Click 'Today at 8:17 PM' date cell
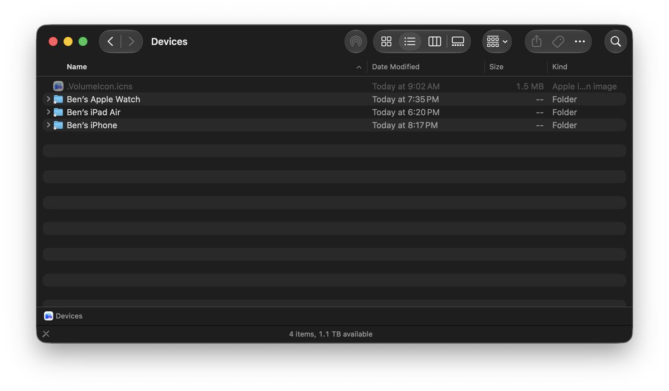Image resolution: width=669 pixels, height=391 pixels. pos(405,125)
